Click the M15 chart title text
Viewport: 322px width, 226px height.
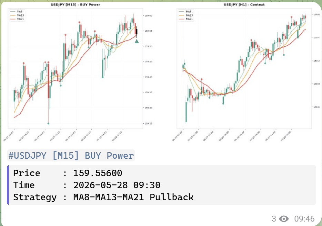tap(76, 4)
